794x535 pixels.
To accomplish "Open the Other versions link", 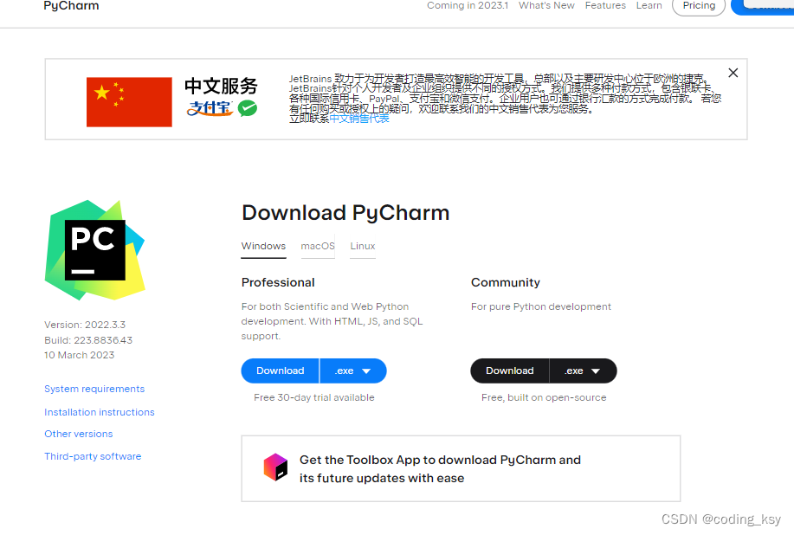I will pos(79,434).
